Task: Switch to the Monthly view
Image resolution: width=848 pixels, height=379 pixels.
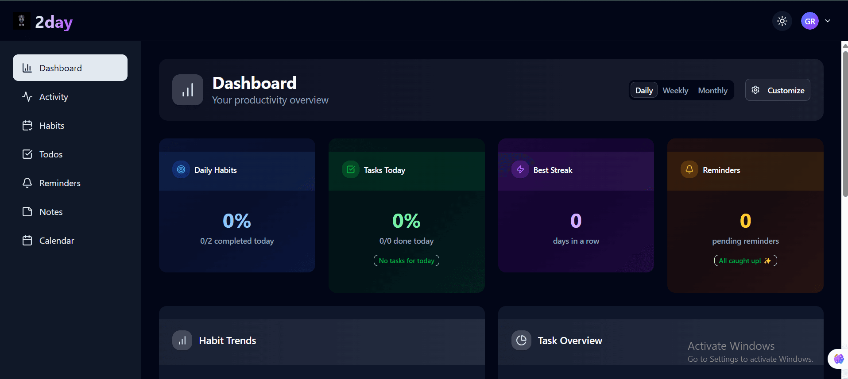Action: coord(712,90)
